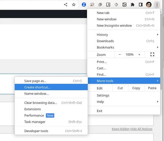Open the Extensions puzzle piece icon

tap(133, 4)
